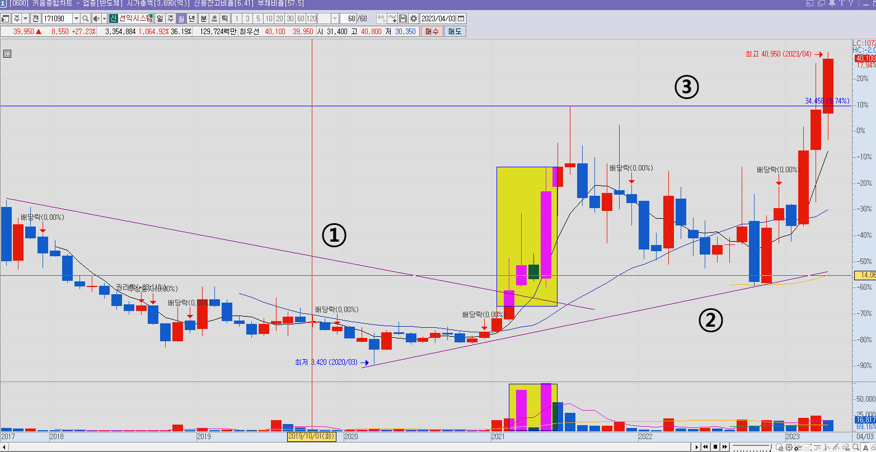This screenshot has width=876, height=452.
Task: Select yearly 년 chart period
Action: (192, 18)
